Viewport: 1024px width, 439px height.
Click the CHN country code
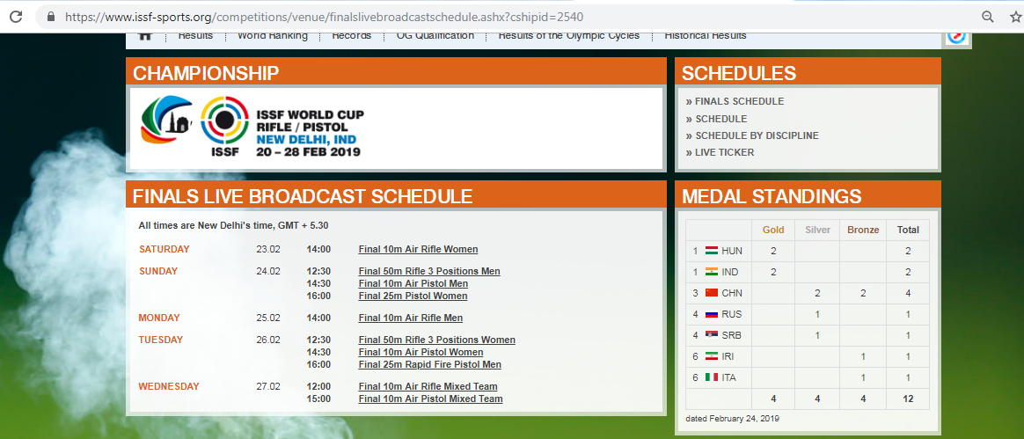click(731, 293)
